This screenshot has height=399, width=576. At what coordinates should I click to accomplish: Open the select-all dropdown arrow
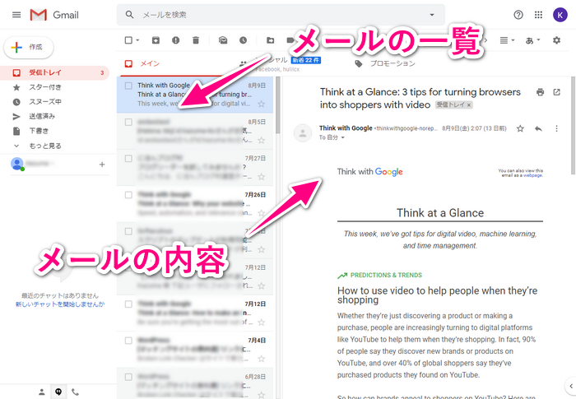[x=137, y=40]
